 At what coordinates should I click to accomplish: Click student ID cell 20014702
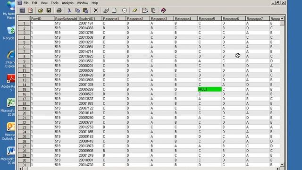[x=90, y=165]
